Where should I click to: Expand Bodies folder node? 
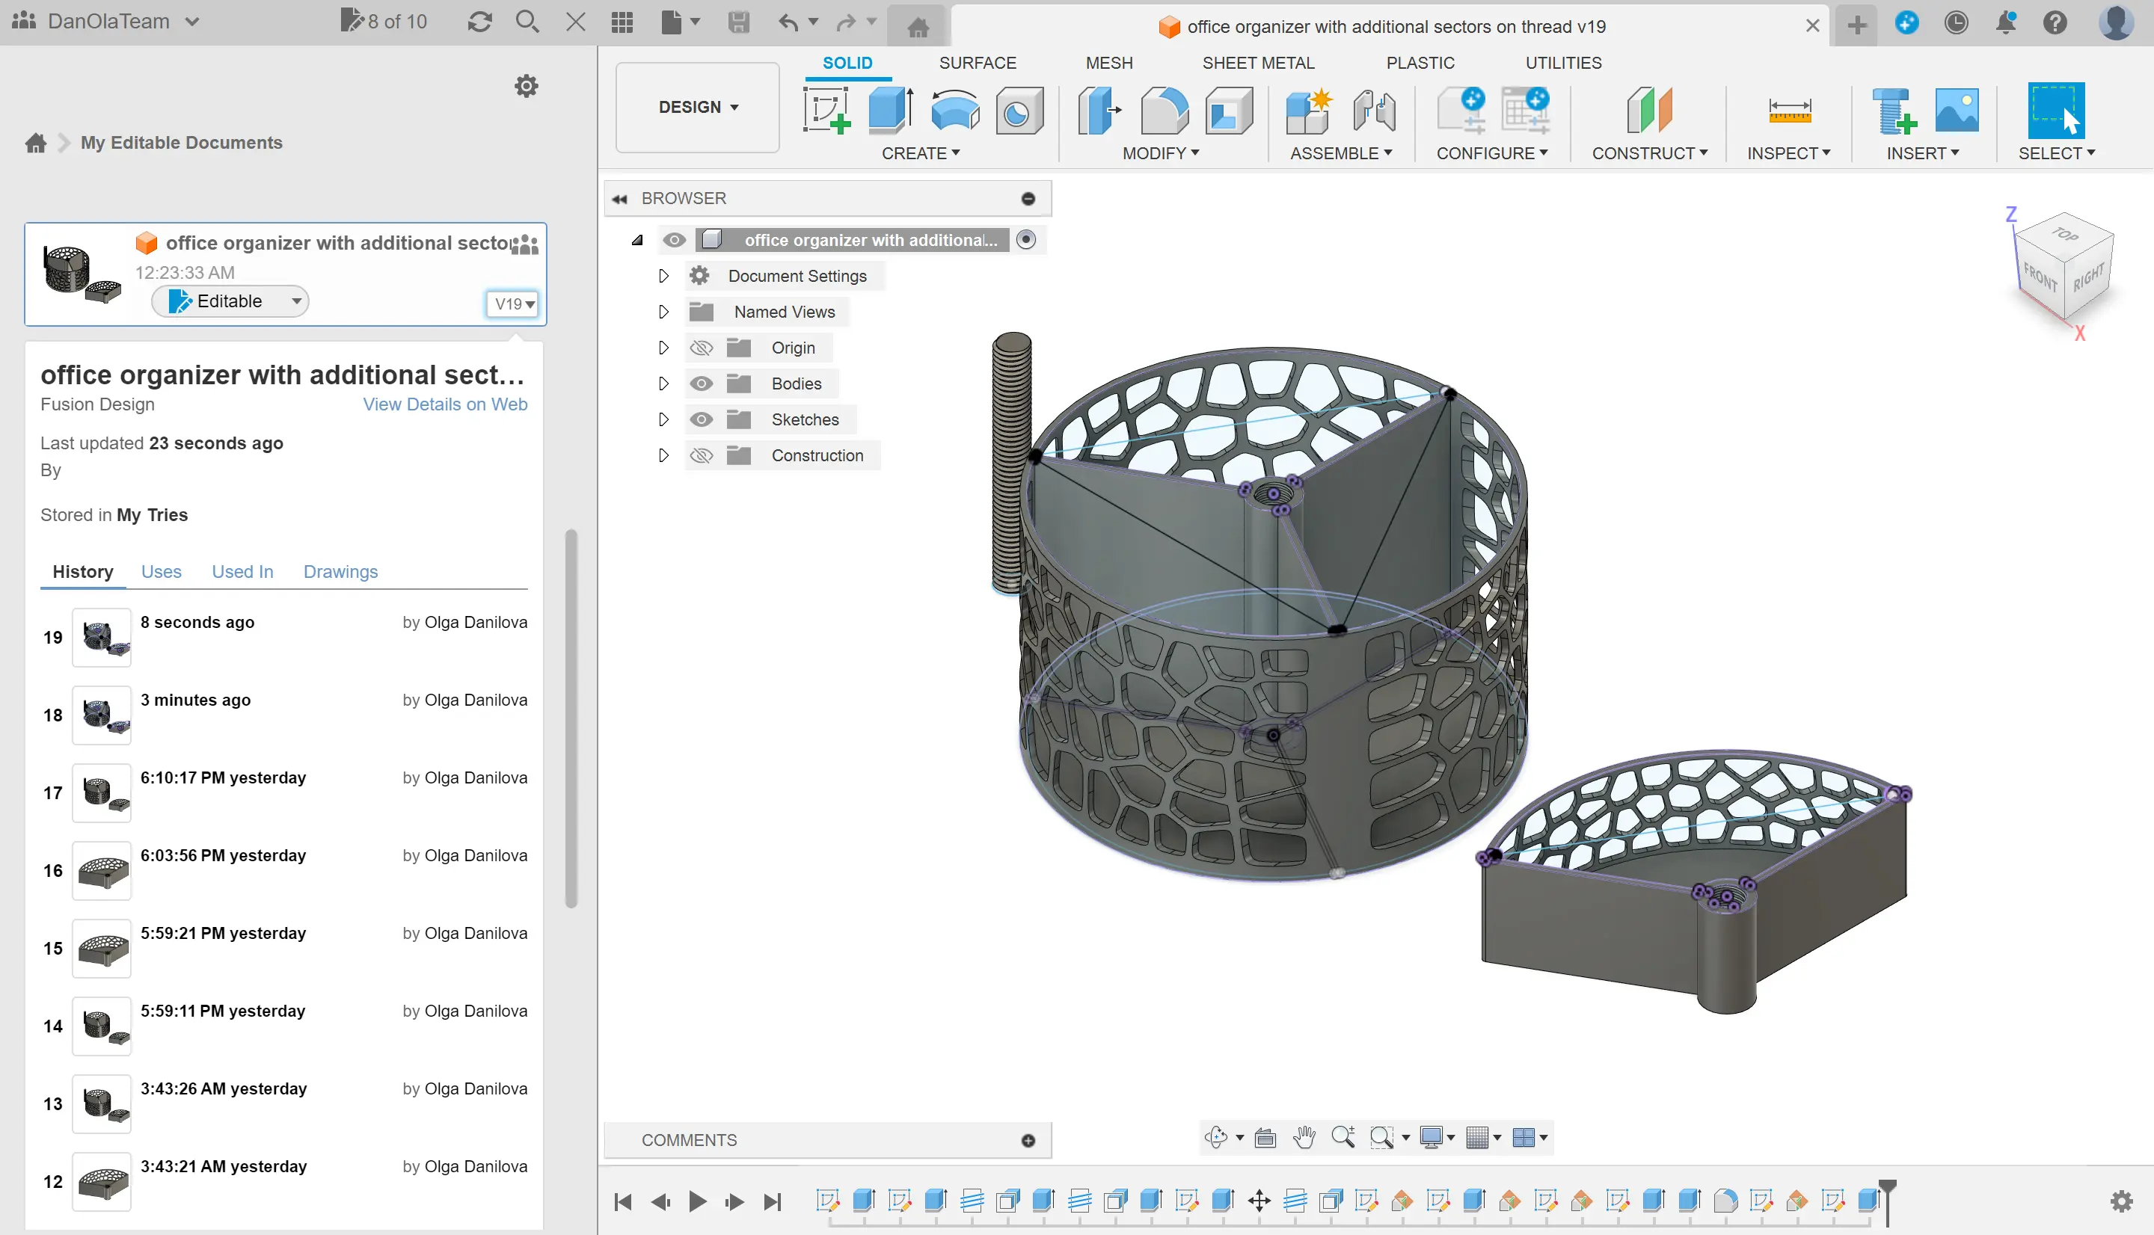[663, 384]
